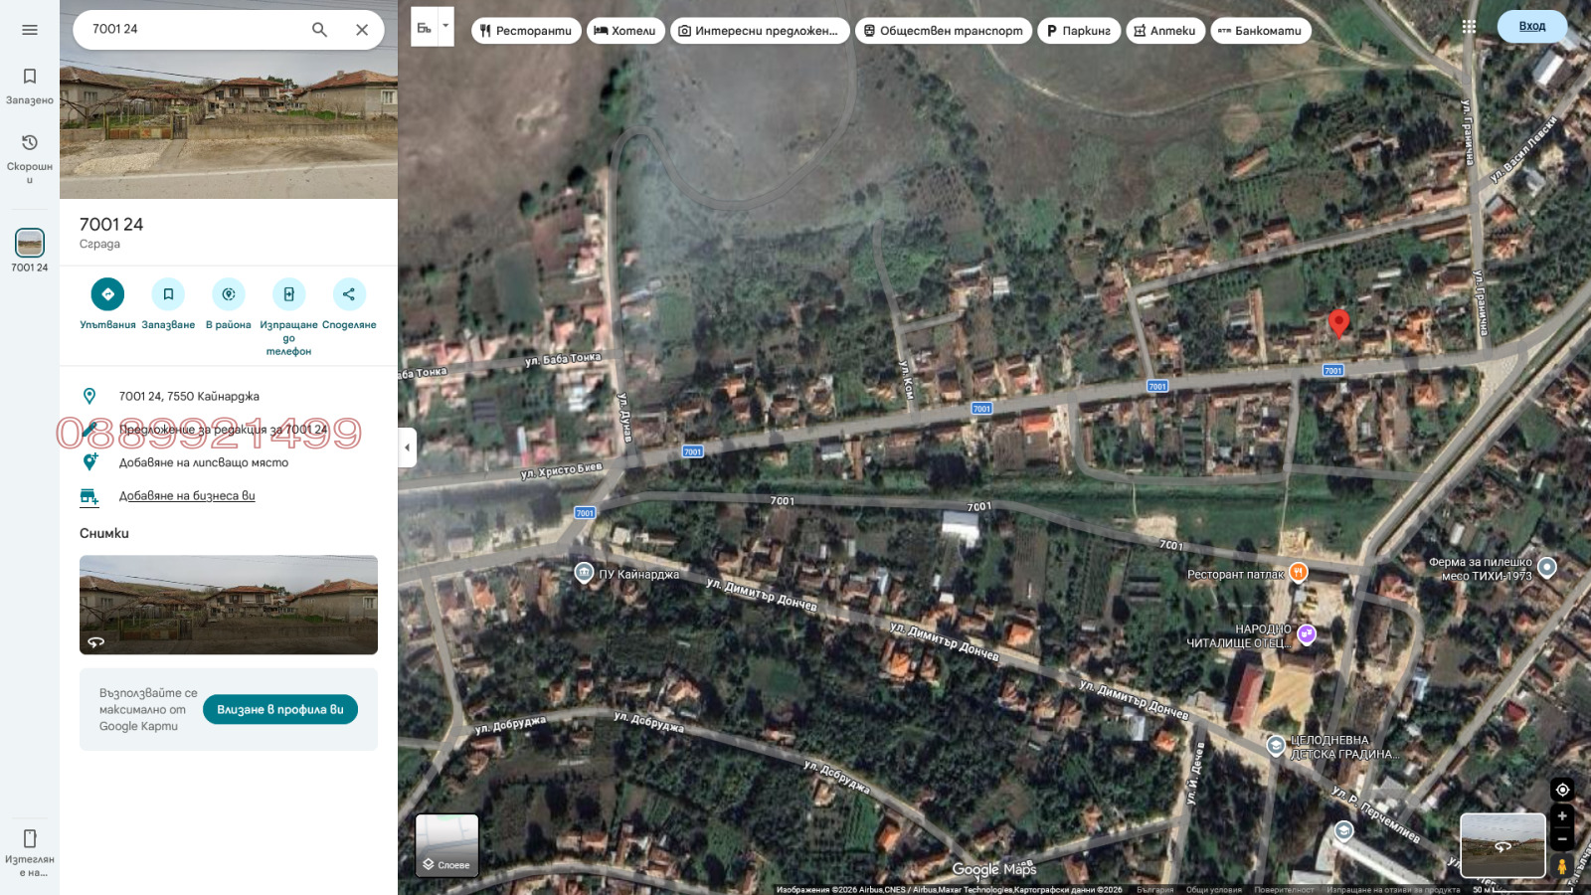The image size is (1591, 895).
Task: Collapse the side panel with the chevron
Action: [x=407, y=449]
